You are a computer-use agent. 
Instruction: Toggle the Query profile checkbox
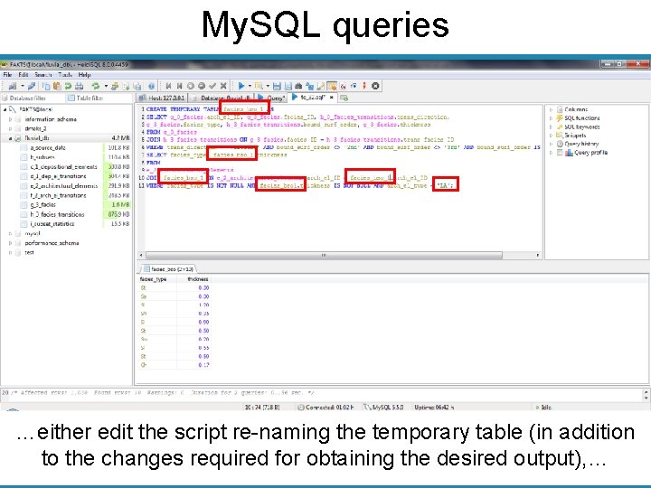pos(560,153)
